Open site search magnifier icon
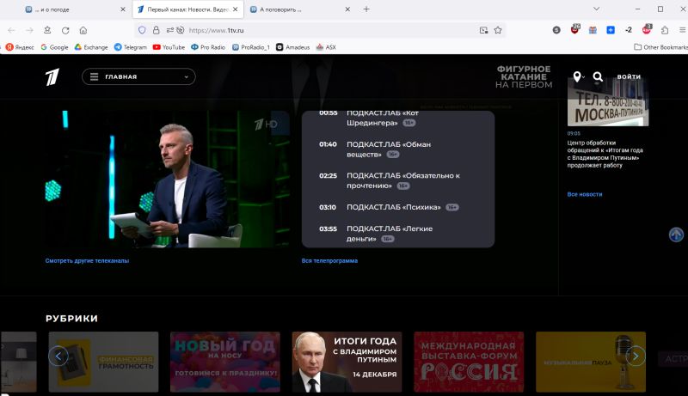This screenshot has width=688, height=396. pyautogui.click(x=598, y=76)
